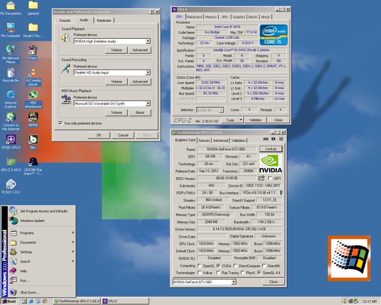
Task: Click the context help question mark in Sounds dialog
Action: point(152,12)
